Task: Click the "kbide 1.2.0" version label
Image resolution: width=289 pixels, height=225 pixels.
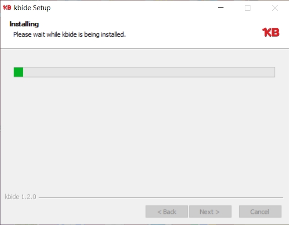Action: coord(20,197)
